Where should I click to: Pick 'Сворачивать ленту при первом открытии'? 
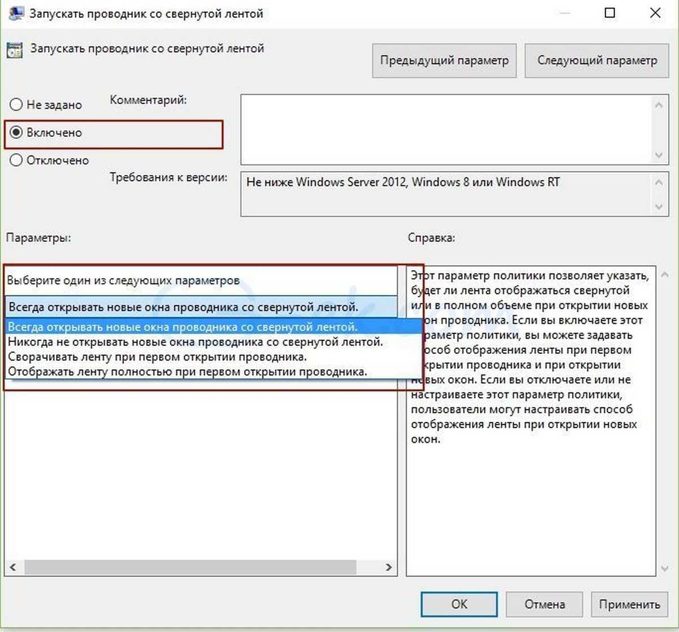point(157,357)
